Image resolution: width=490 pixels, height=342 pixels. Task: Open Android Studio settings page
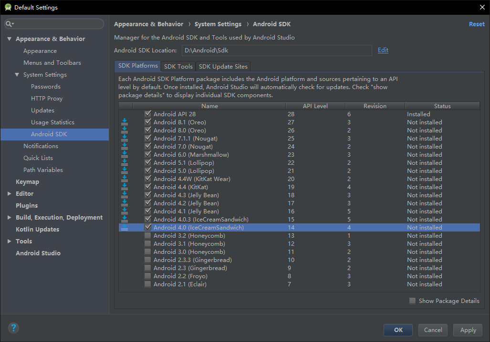click(38, 253)
